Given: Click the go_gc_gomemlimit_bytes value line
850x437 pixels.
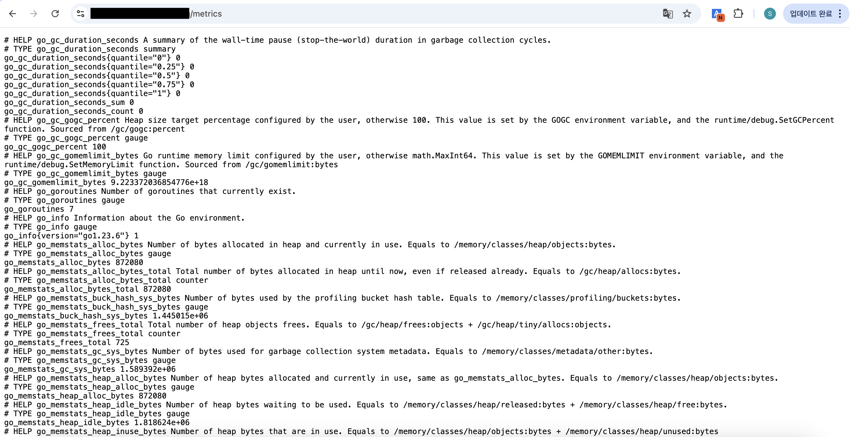Looking at the screenshot, I should (106, 183).
